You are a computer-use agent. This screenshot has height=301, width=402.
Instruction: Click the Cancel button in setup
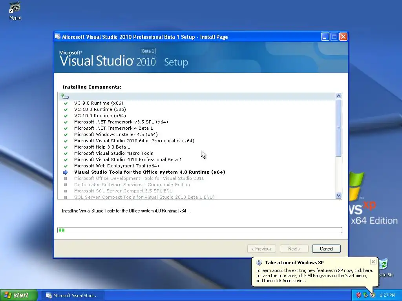326,249
